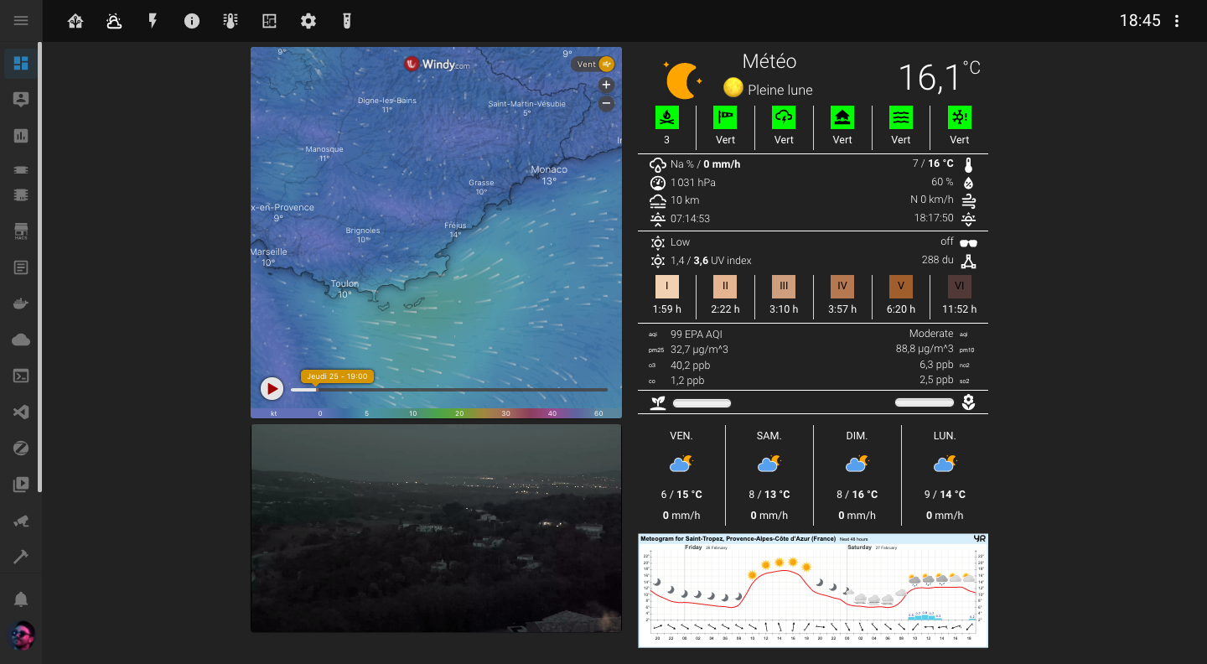Click the HACS store sidebar icon
Viewport: 1207px width, 664px height.
click(21, 231)
